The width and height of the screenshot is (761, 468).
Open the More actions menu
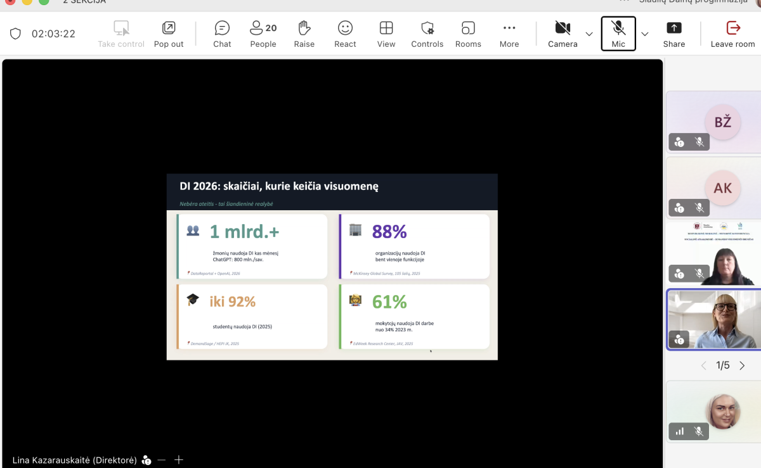pyautogui.click(x=509, y=34)
